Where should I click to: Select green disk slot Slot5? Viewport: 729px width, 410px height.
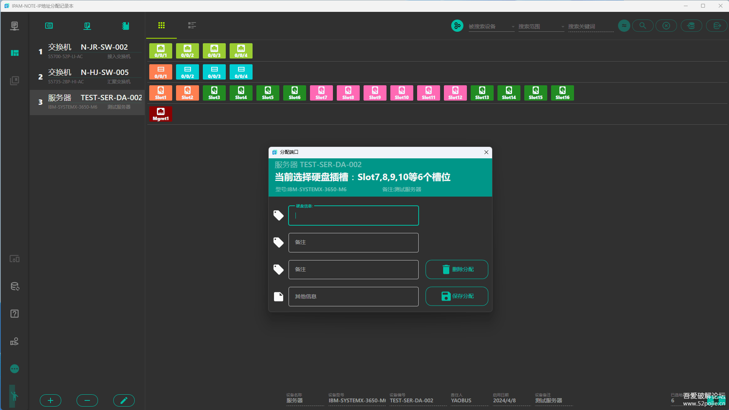[268, 93]
